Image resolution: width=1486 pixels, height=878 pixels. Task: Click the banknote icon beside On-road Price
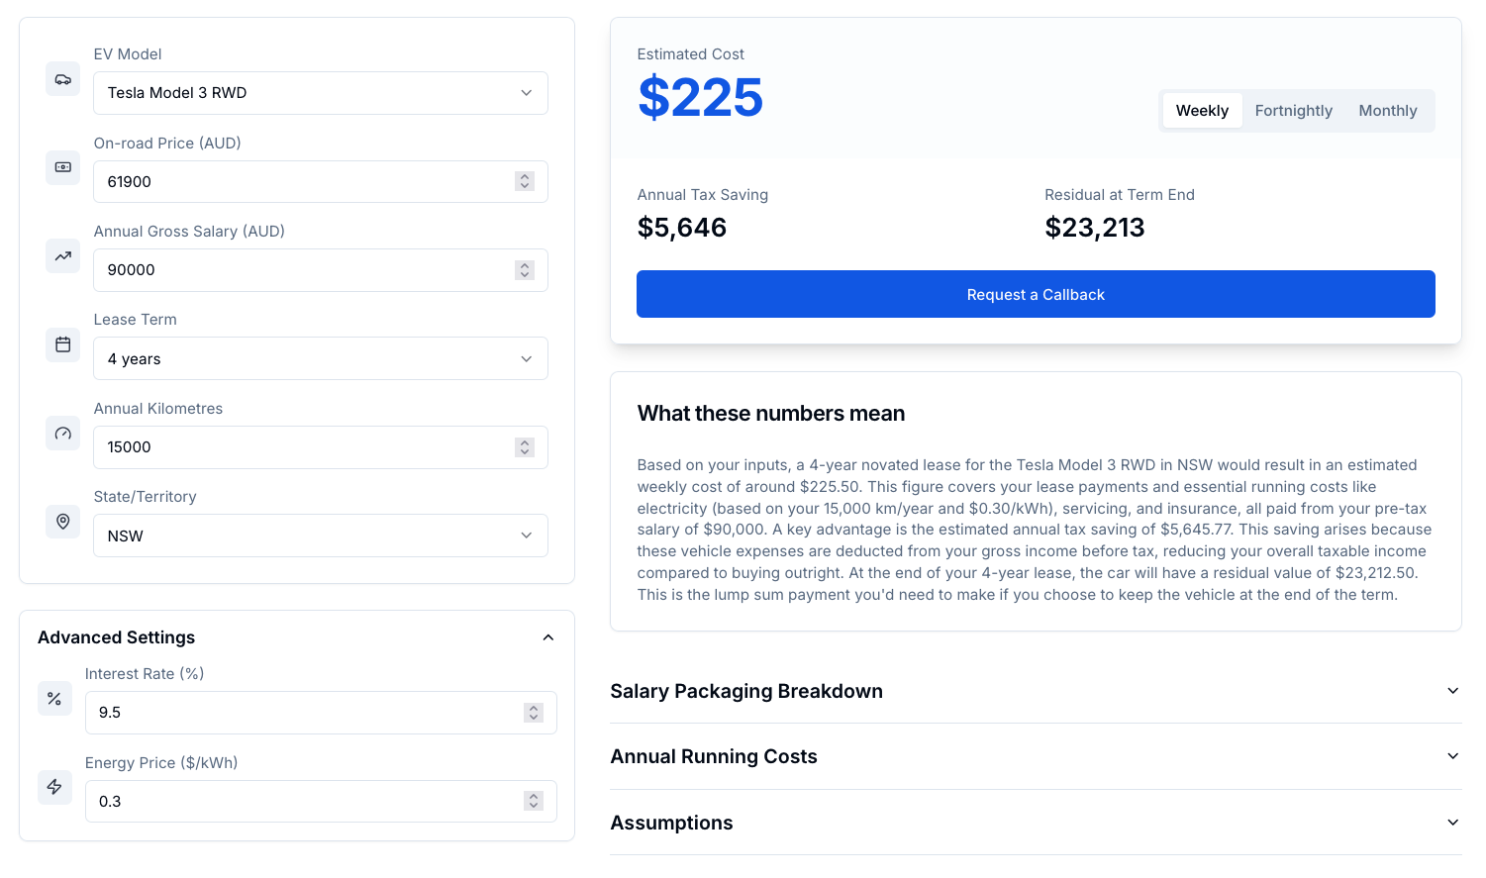coord(62,167)
